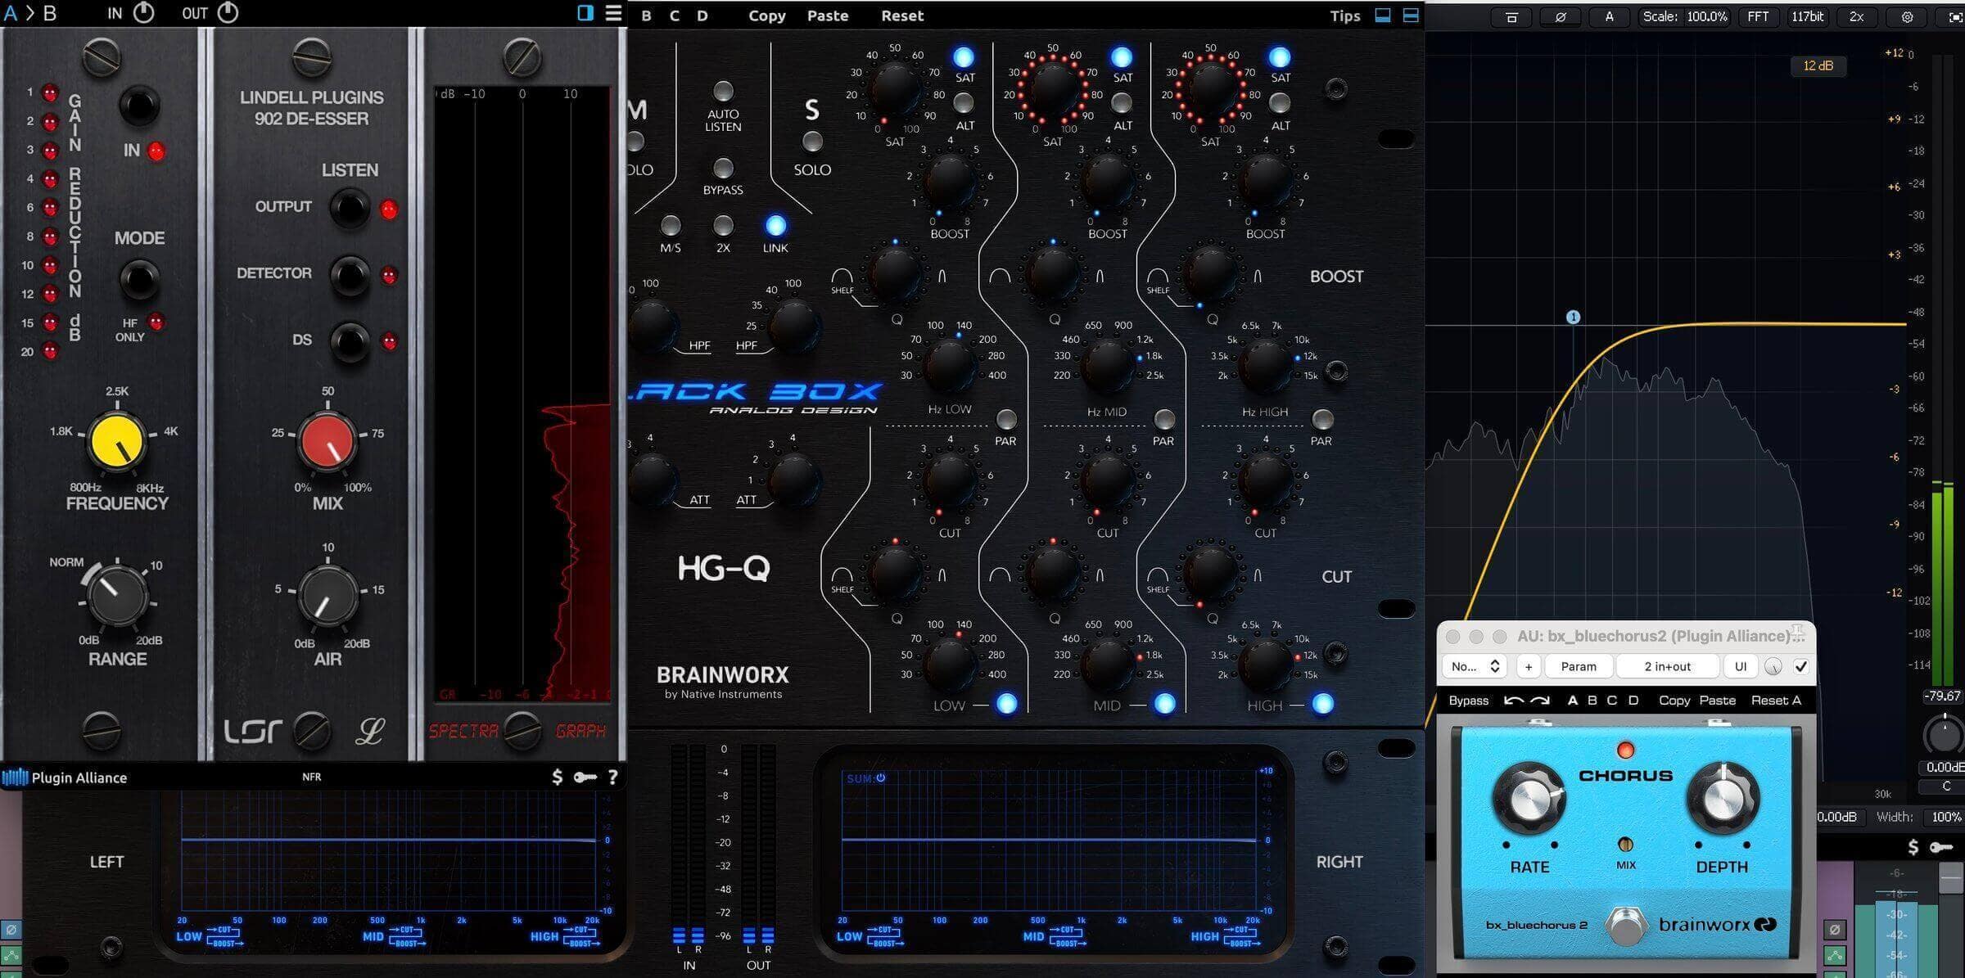Click the align-top icon in the analyzer toolbar
The image size is (1965, 978).
1511,16
